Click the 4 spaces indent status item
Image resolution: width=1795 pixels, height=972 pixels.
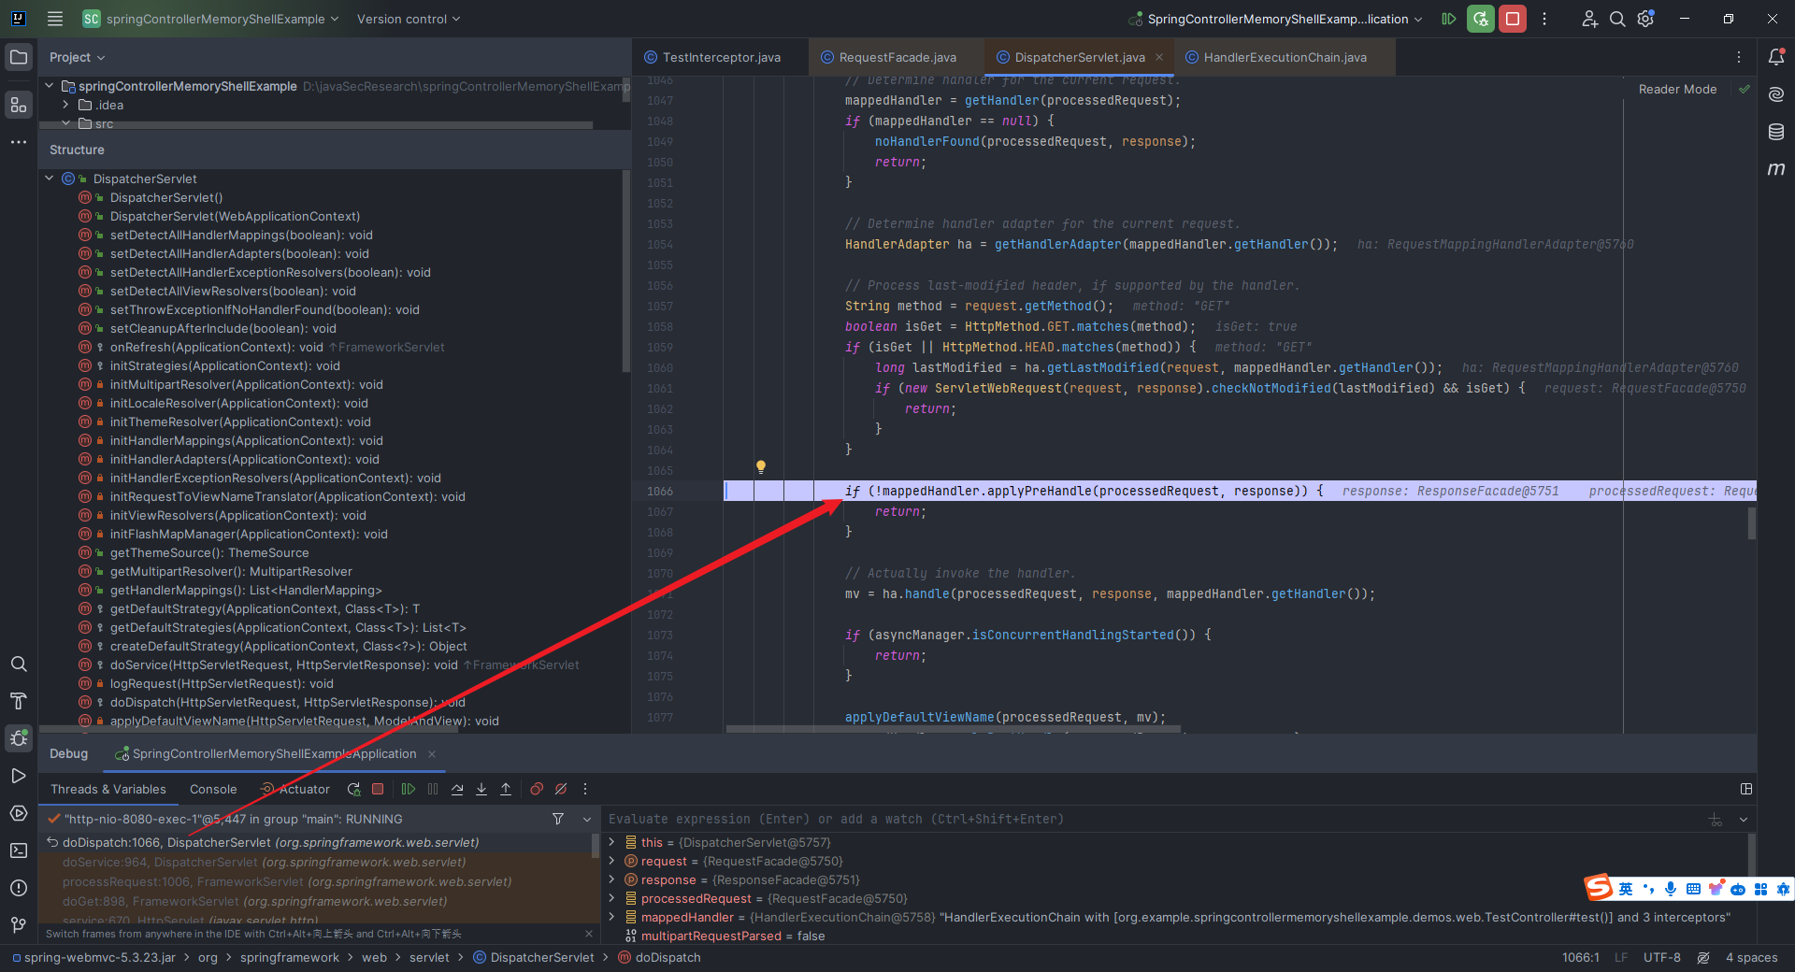[x=1751, y=957]
